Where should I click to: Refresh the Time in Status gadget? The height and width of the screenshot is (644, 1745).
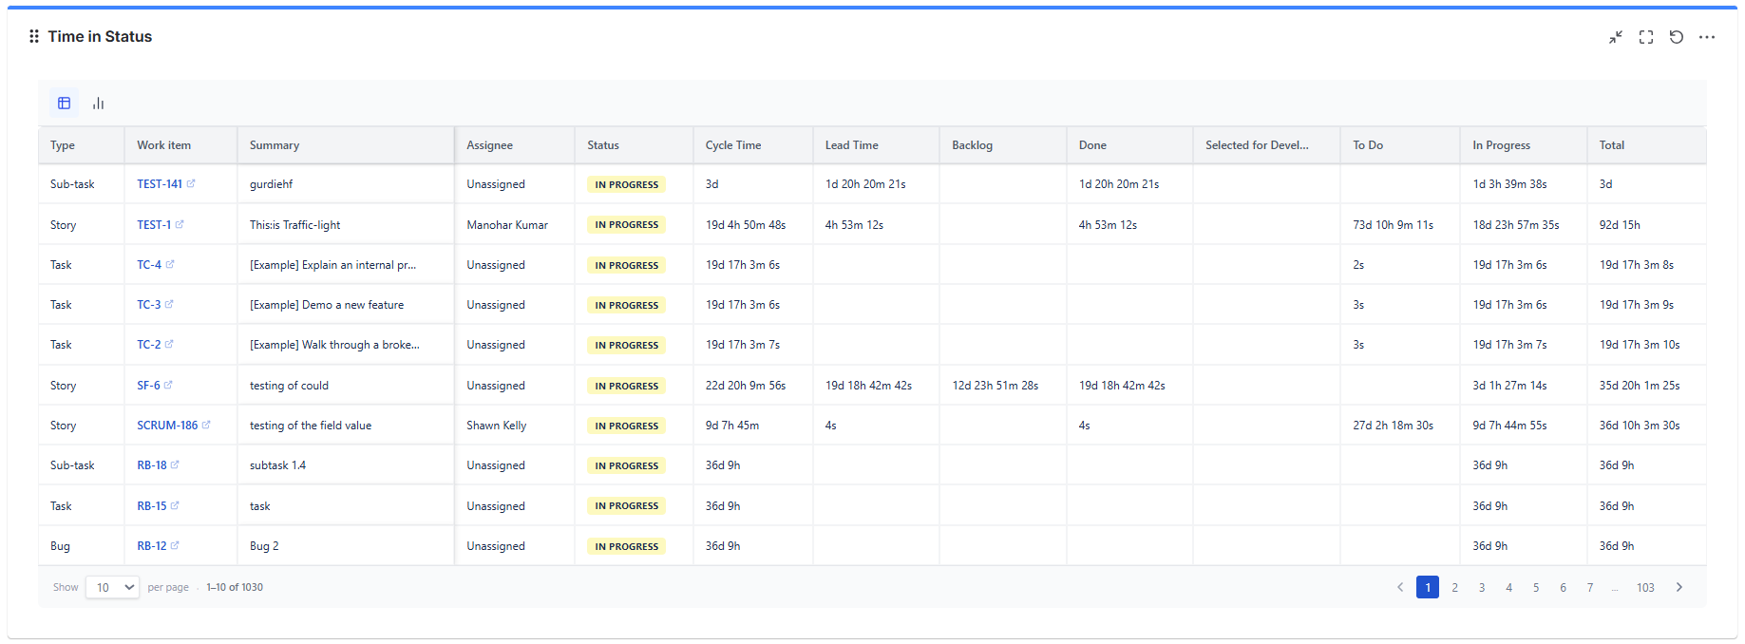[1677, 37]
